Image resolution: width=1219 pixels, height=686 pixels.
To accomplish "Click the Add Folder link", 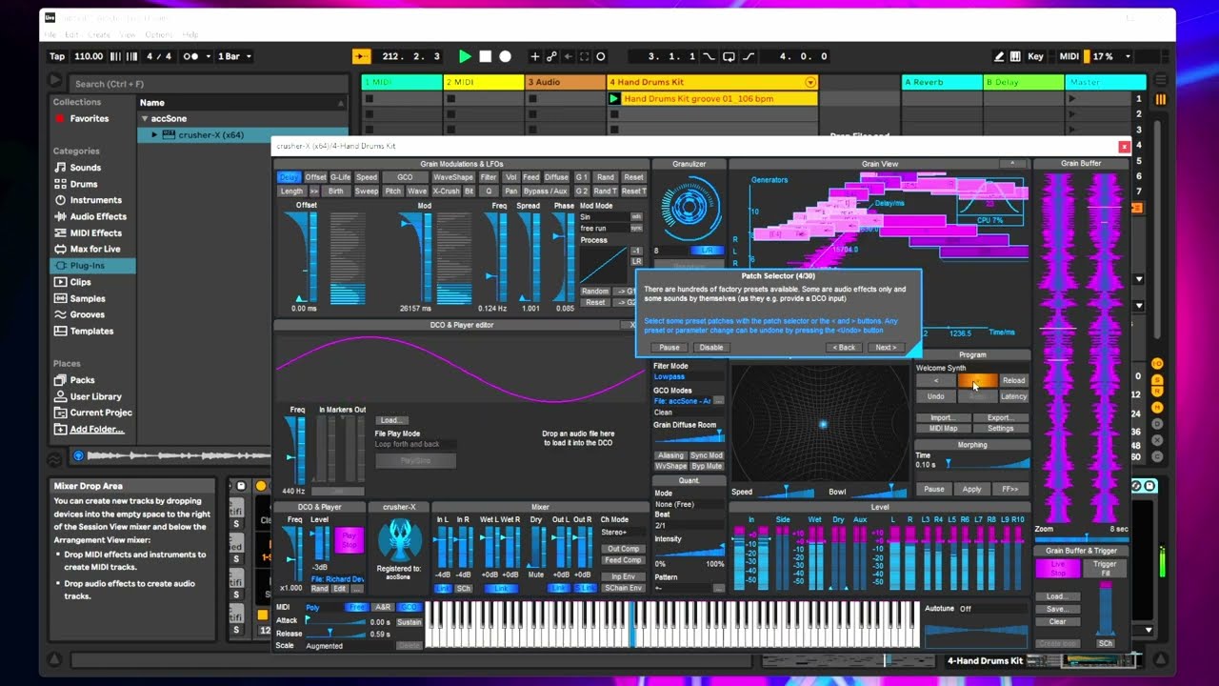I will tap(96, 429).
